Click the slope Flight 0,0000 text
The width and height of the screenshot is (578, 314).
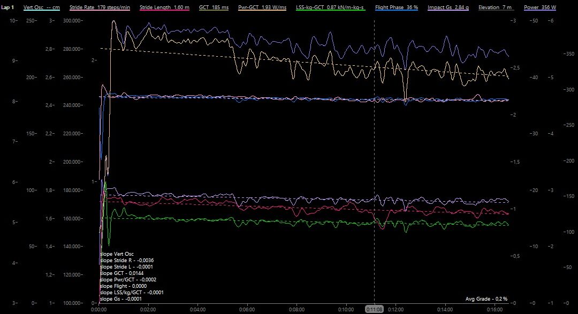tap(123, 286)
